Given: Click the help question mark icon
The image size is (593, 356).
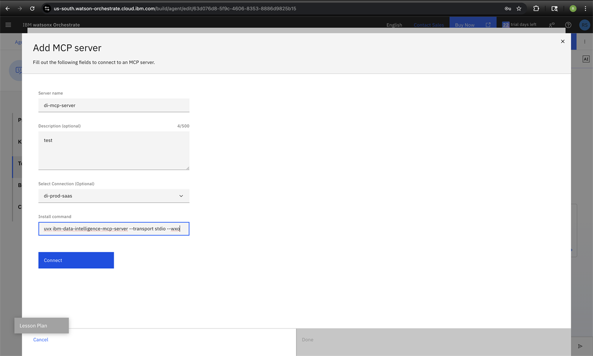Looking at the screenshot, I should pyautogui.click(x=568, y=25).
